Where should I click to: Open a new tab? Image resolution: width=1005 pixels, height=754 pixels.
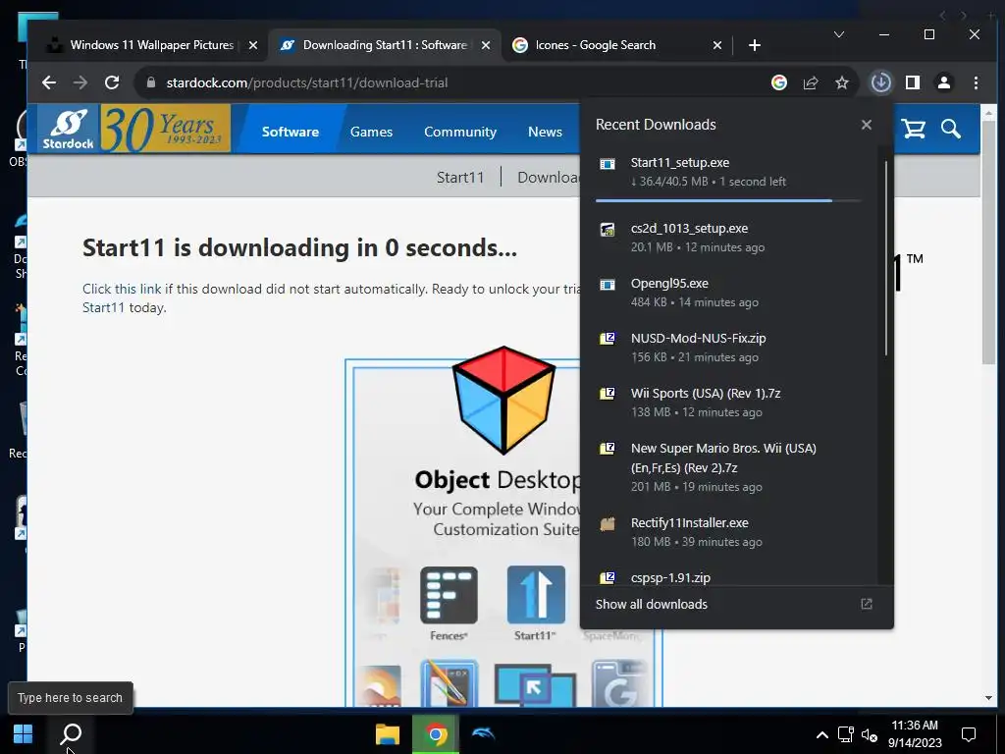point(755,45)
